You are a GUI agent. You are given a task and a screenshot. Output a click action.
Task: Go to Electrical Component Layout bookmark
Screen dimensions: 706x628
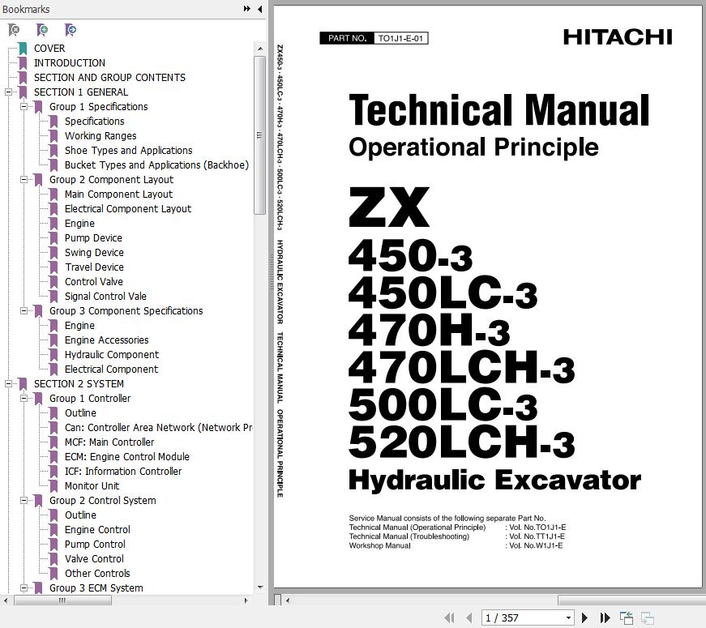[128, 209]
